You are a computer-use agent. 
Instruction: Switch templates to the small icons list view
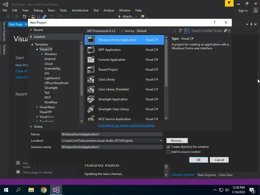[187, 31]
